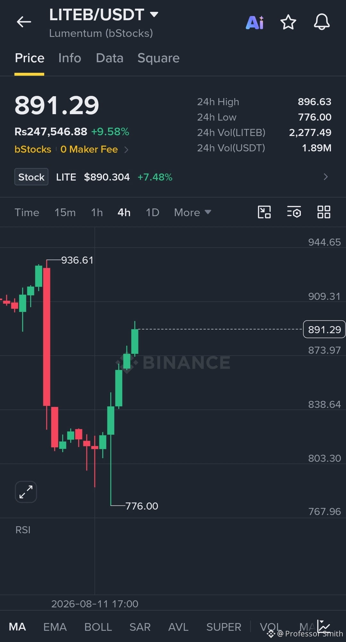Image resolution: width=346 pixels, height=642 pixels.
Task: Select the 4h chart interval
Action: coord(124,212)
